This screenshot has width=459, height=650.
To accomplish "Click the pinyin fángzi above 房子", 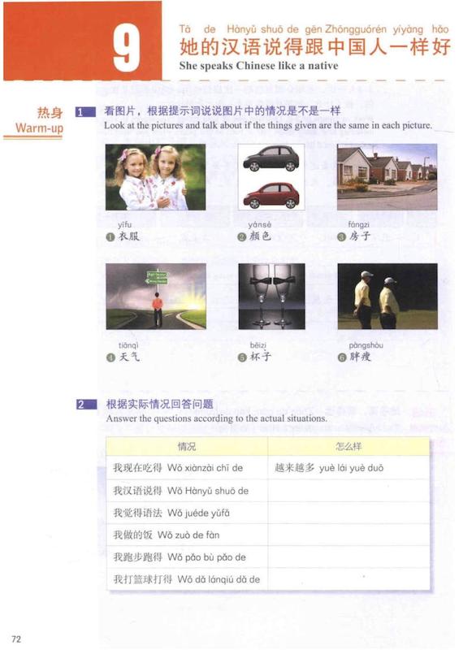I will coord(358,225).
